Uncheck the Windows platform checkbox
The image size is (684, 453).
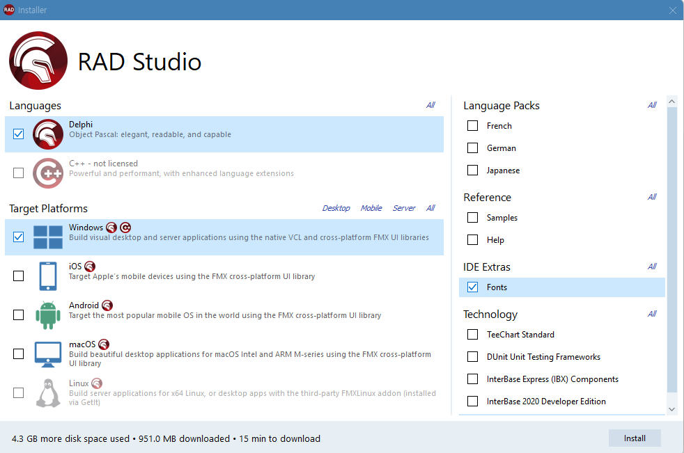[x=18, y=237]
